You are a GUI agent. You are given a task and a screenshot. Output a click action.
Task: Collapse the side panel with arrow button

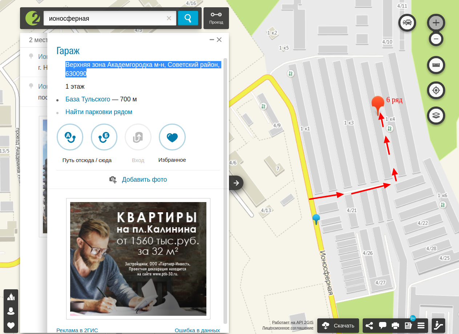click(x=236, y=183)
